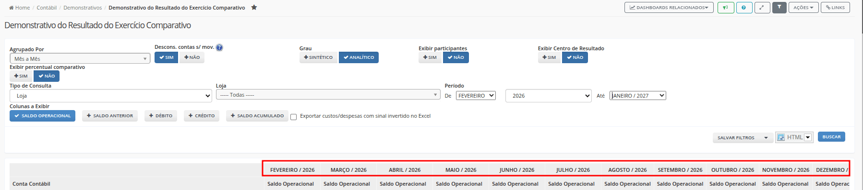
Task: Toggle fullscreen with the expand arrows icon
Action: (x=762, y=8)
